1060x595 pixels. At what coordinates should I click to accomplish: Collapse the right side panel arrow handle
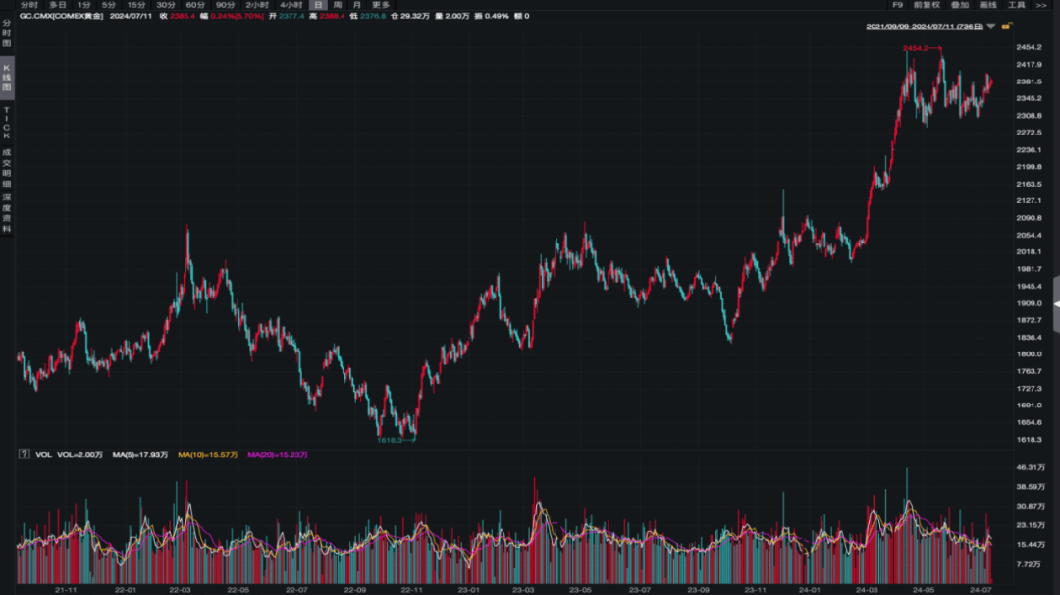[x=1056, y=304]
